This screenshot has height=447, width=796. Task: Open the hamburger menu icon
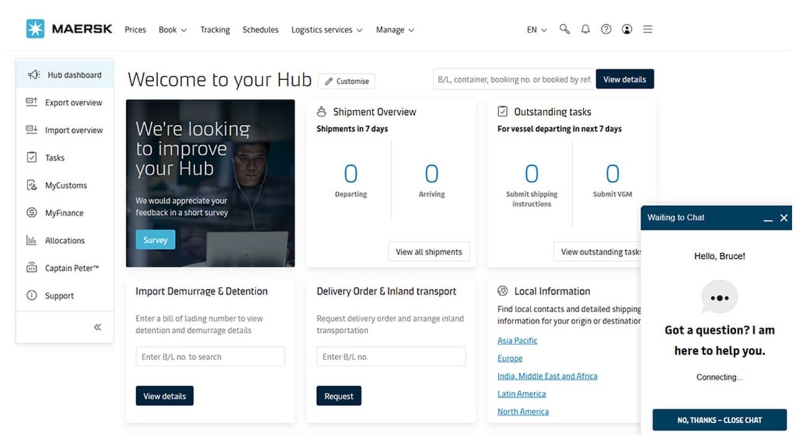tap(647, 29)
